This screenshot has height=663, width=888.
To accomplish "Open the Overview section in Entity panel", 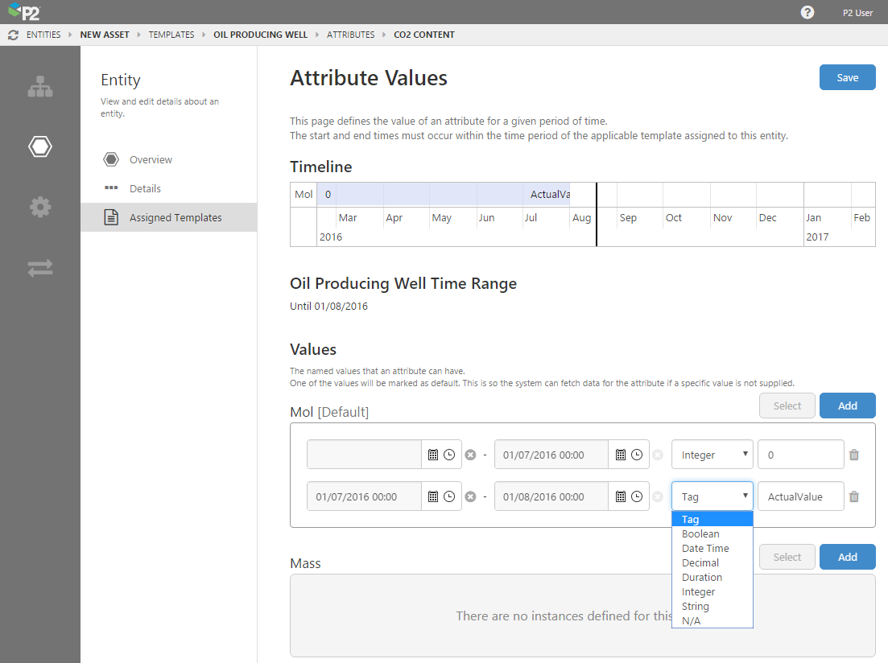I will click(x=151, y=159).
